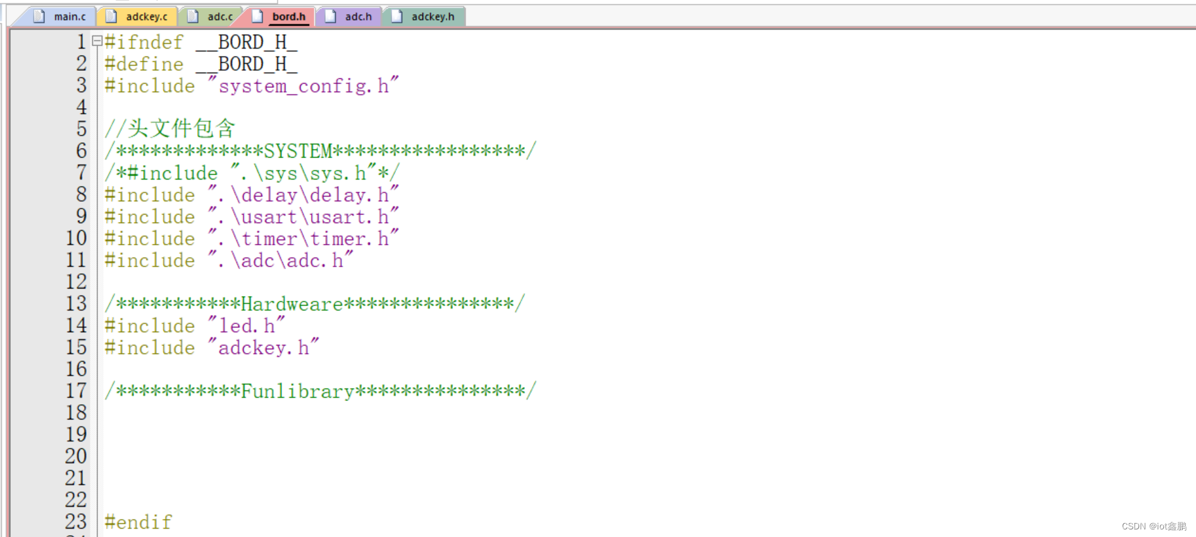Click the timer.h include line
The width and height of the screenshot is (1196, 537).
click(x=252, y=238)
